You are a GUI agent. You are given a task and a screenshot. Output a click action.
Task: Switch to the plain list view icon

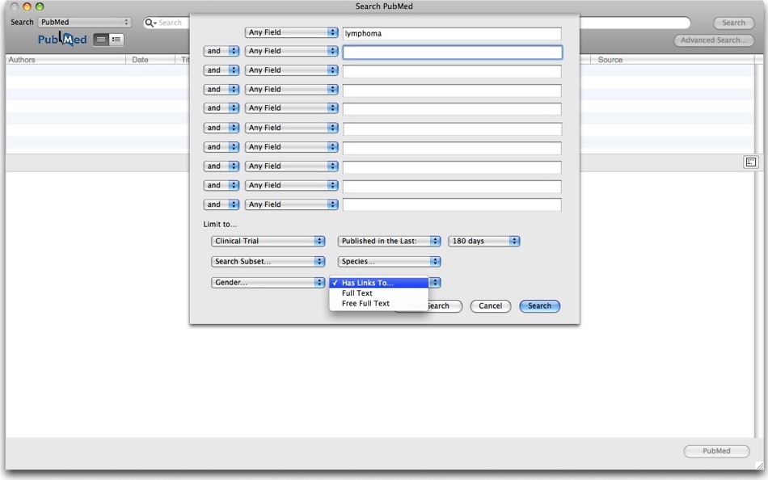[x=101, y=40]
